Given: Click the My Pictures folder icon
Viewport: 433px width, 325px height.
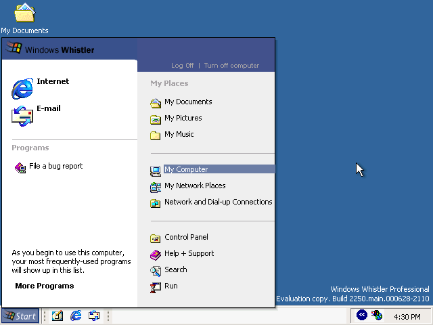Looking at the screenshot, I should (x=156, y=119).
